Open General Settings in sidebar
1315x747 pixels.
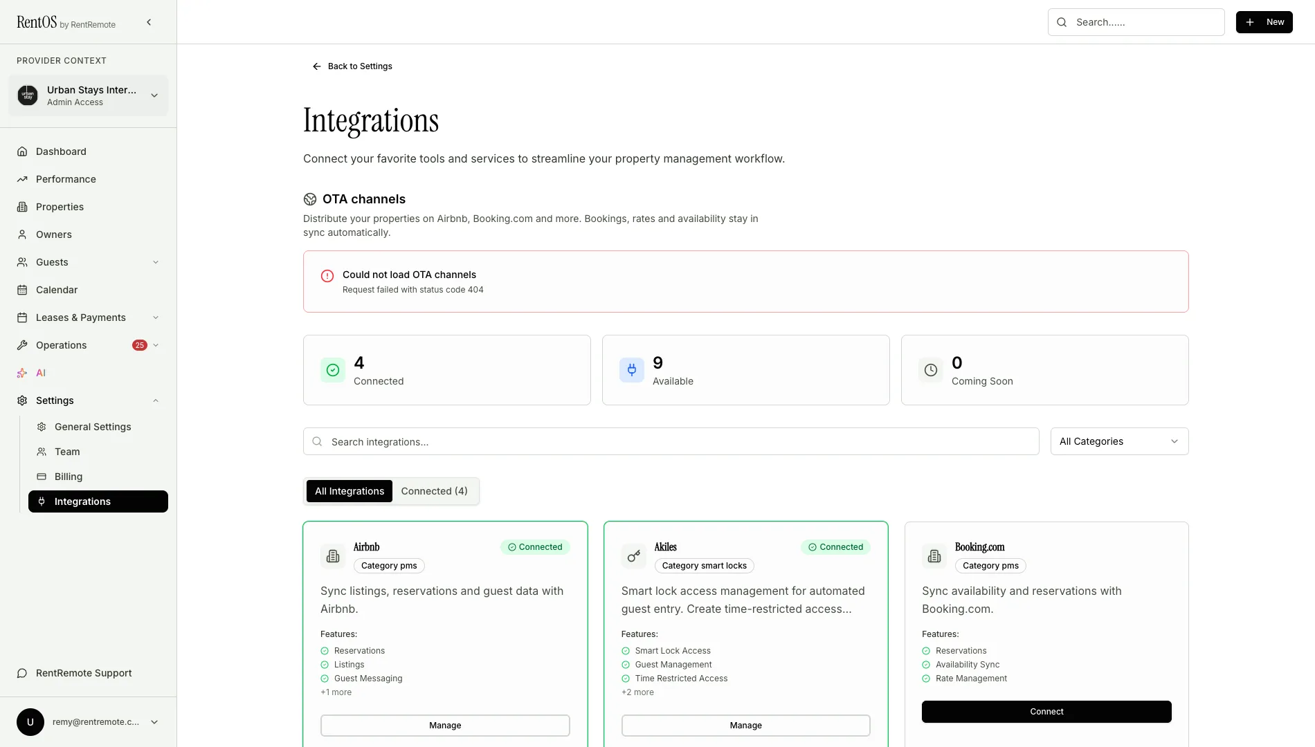pos(98,427)
